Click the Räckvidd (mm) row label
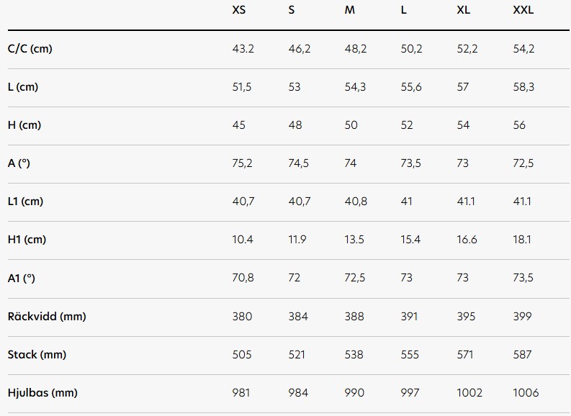 tap(47, 316)
